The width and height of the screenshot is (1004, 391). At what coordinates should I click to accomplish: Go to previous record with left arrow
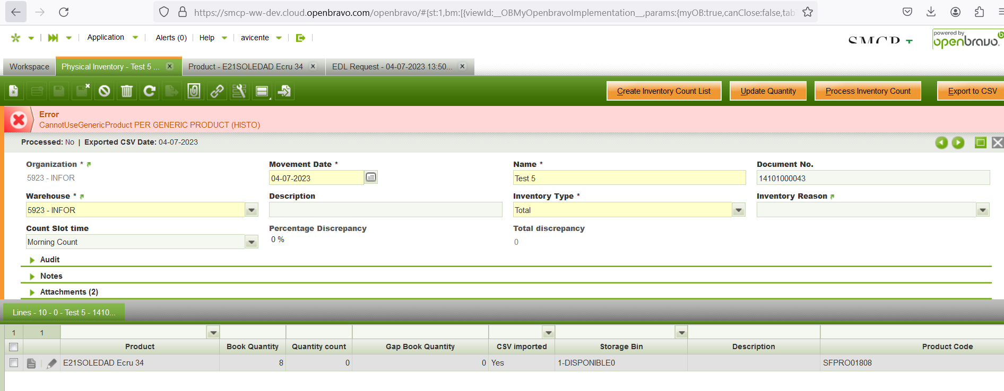(x=941, y=143)
